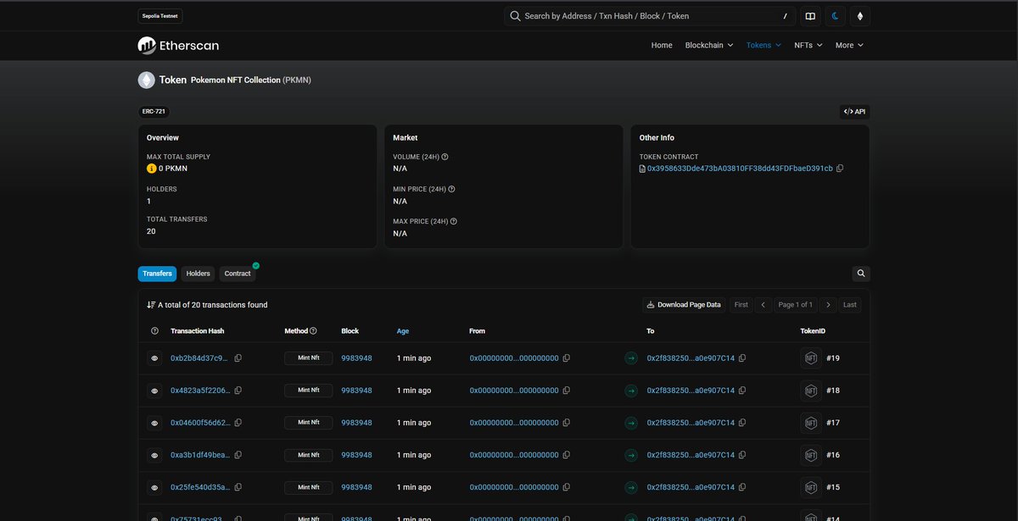This screenshot has height=521, width=1018.
Task: Click the table search magnifier button
Action: (861, 274)
